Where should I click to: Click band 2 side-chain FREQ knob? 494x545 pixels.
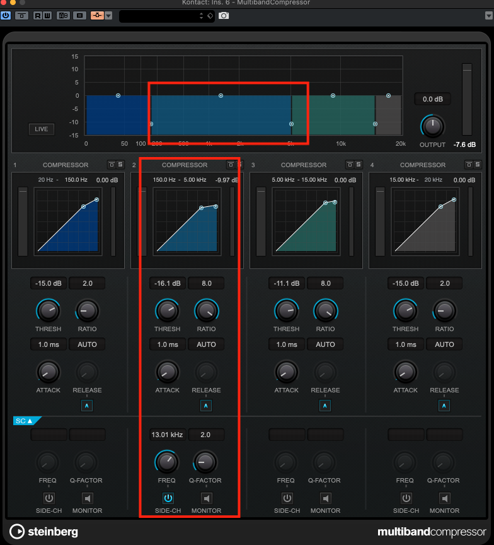[167, 462]
